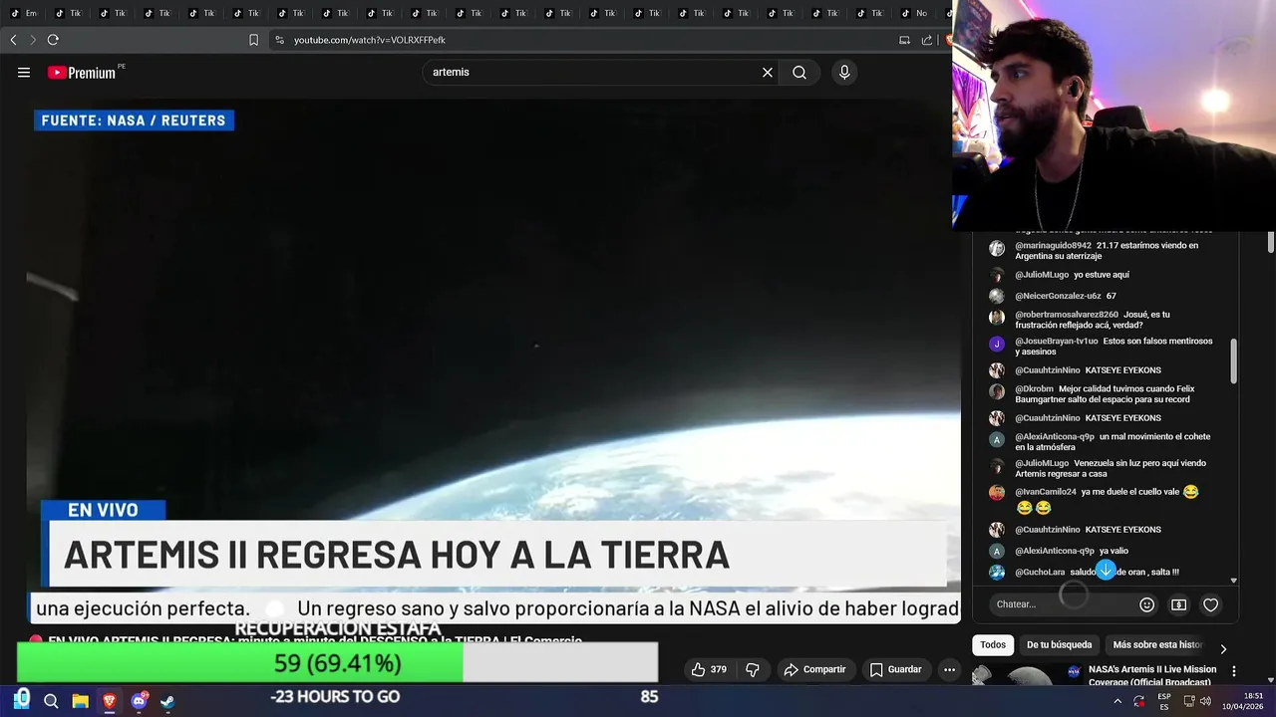Image resolution: width=1276 pixels, height=717 pixels.
Task: Click username @robertramosalvarez8260 in chat
Action: pos(1067,315)
